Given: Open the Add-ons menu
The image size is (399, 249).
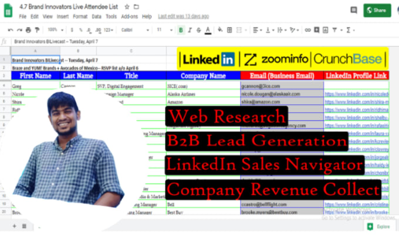Looking at the screenshot, I should (129, 16).
